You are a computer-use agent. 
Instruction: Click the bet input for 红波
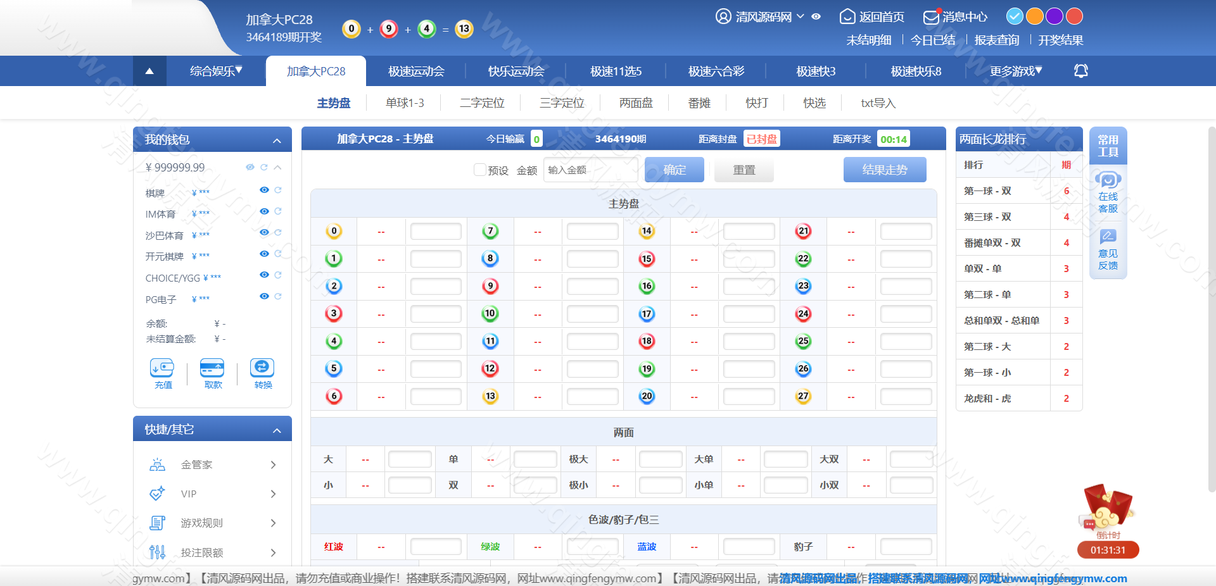pos(436,546)
